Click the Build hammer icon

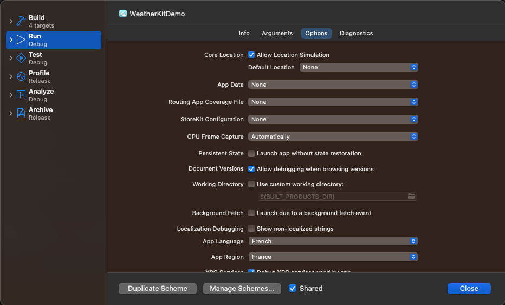pos(21,21)
